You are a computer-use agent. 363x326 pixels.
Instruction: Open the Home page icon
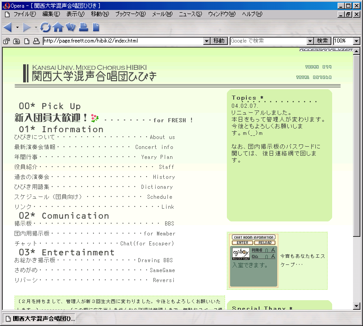click(x=58, y=27)
